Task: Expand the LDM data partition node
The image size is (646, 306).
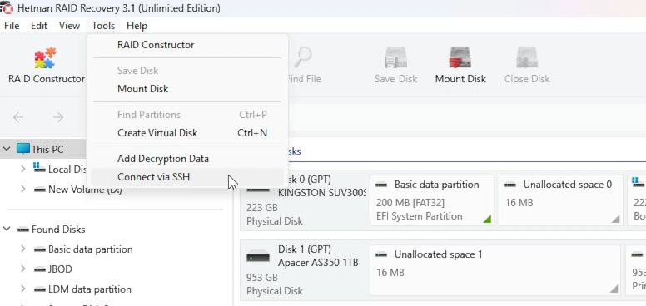Action: [23, 289]
